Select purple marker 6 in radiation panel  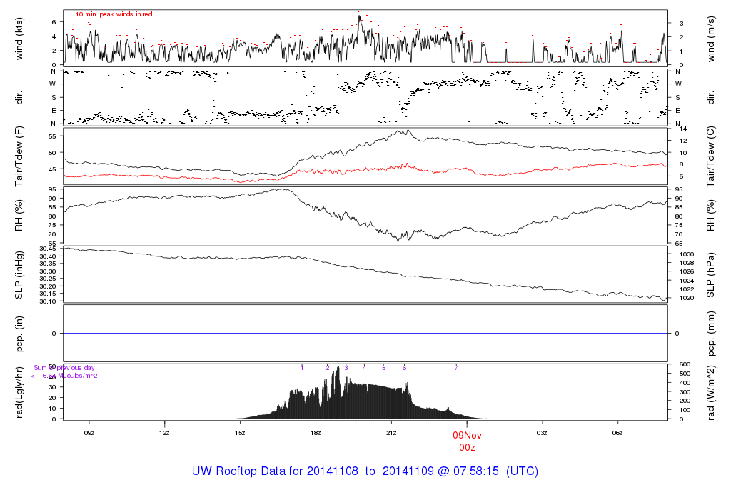click(x=404, y=368)
